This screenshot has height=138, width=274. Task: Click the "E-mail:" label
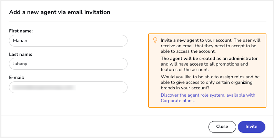17,78
